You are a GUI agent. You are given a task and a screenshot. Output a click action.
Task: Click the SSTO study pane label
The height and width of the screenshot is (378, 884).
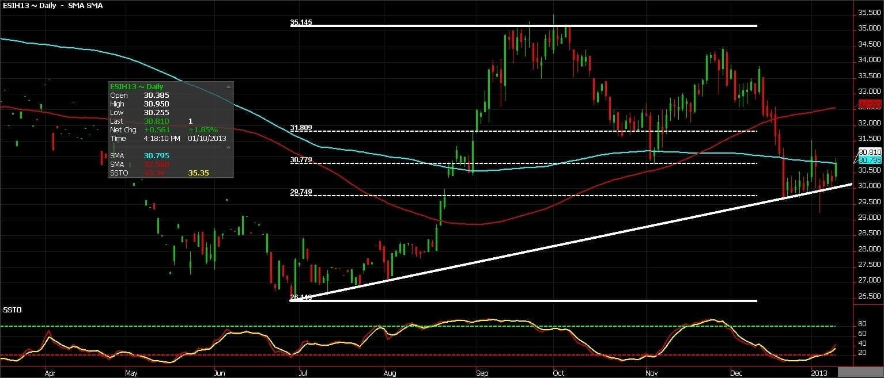click(x=12, y=310)
